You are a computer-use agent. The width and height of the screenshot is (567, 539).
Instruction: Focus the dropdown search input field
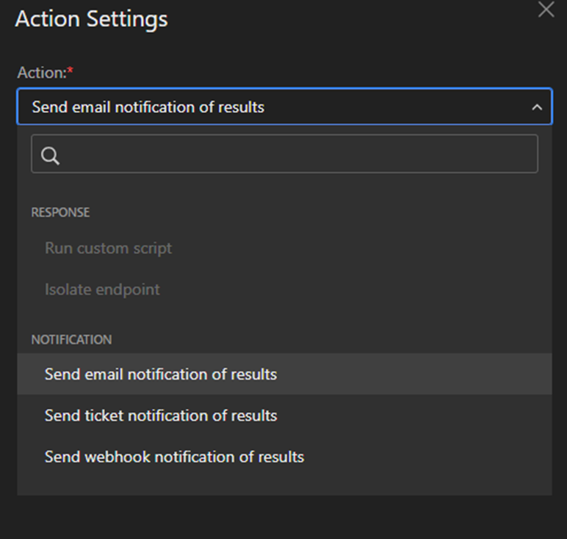tap(294, 154)
